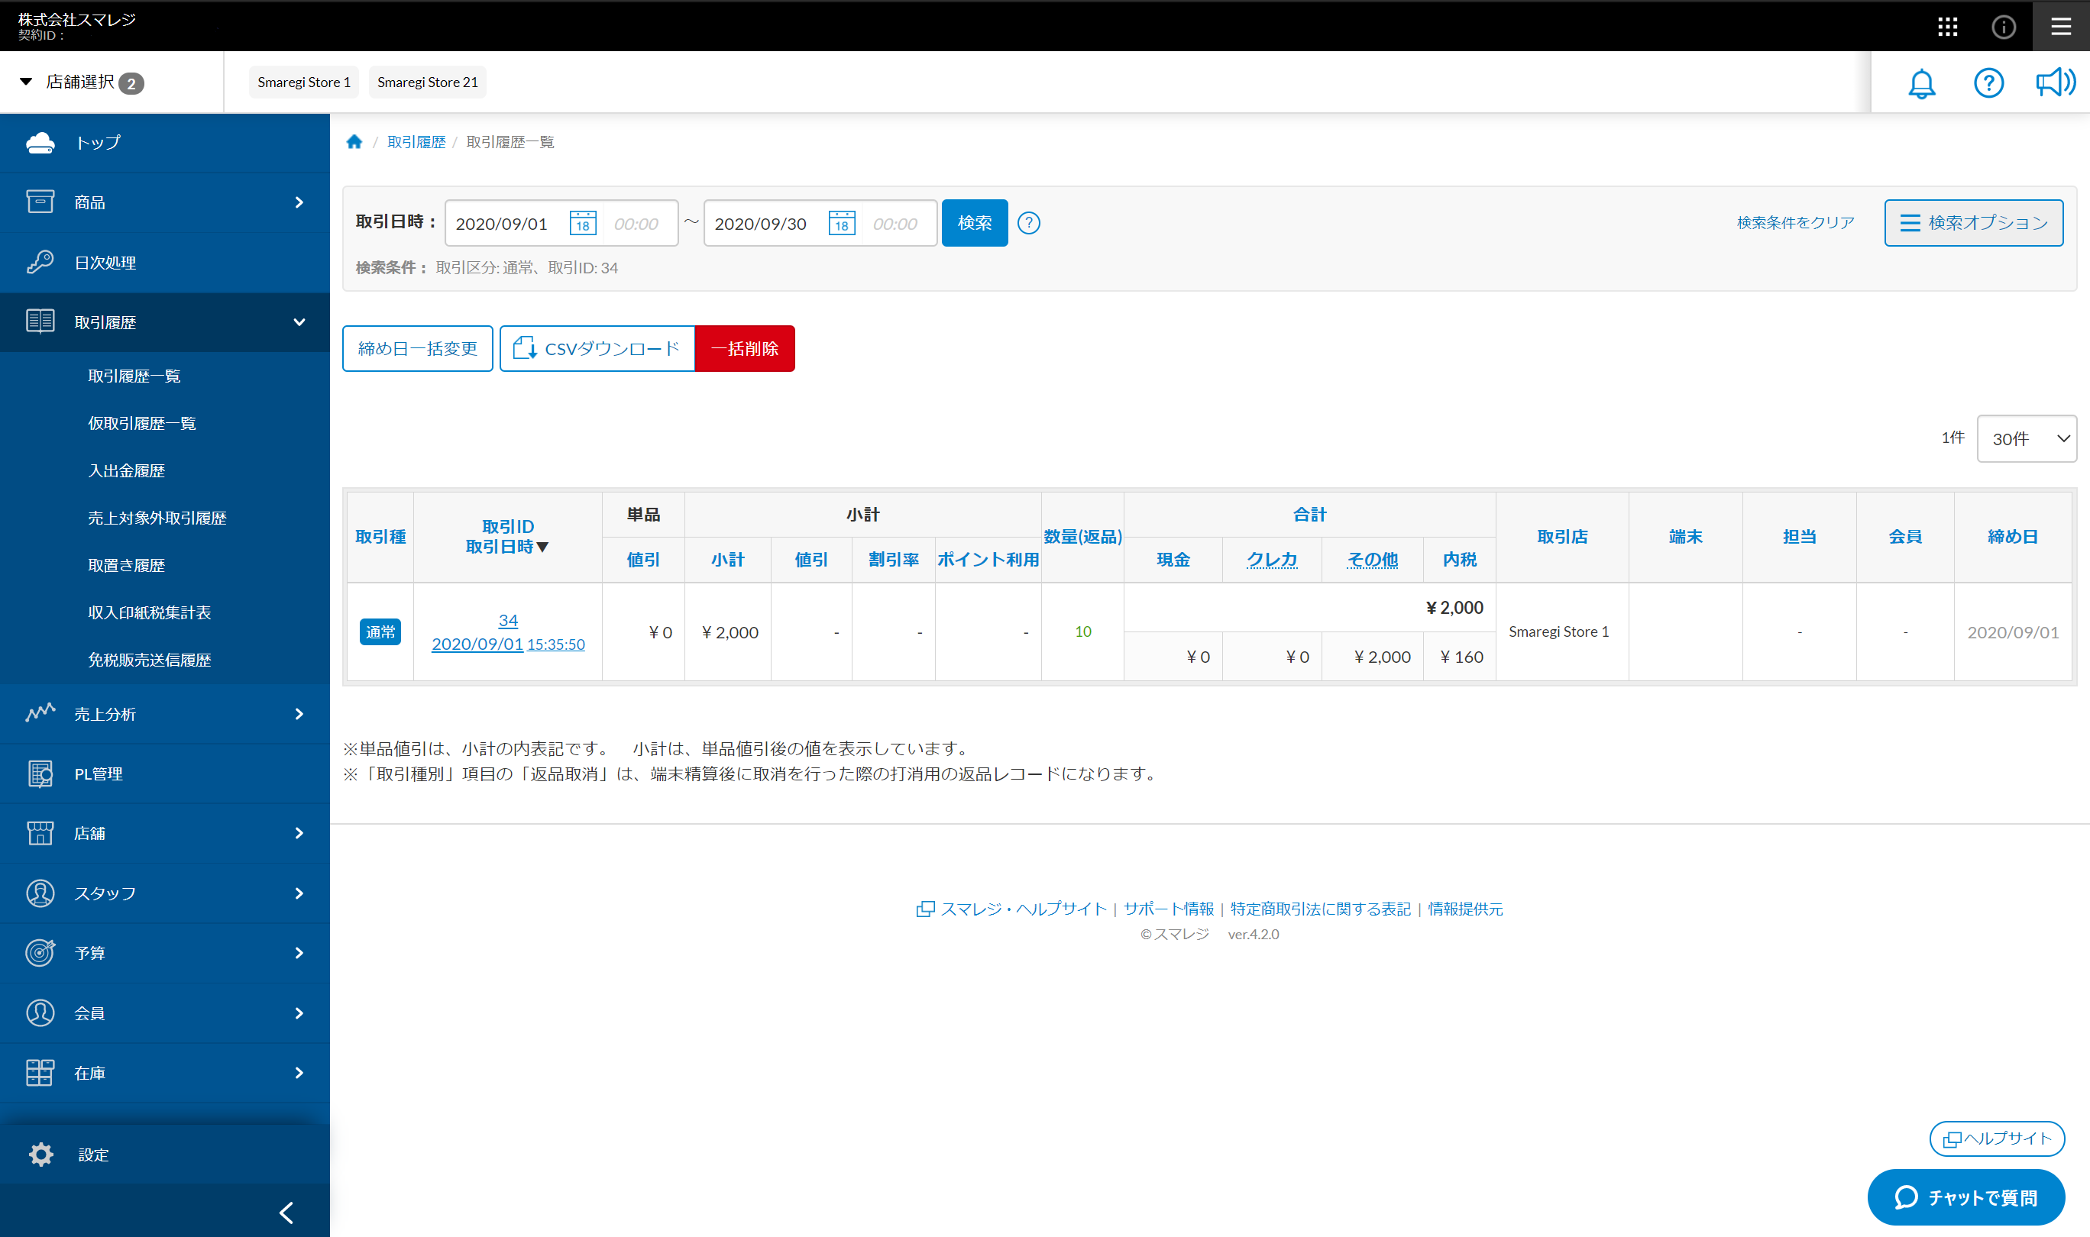Expand the 店舗選択 store selector

(x=82, y=82)
